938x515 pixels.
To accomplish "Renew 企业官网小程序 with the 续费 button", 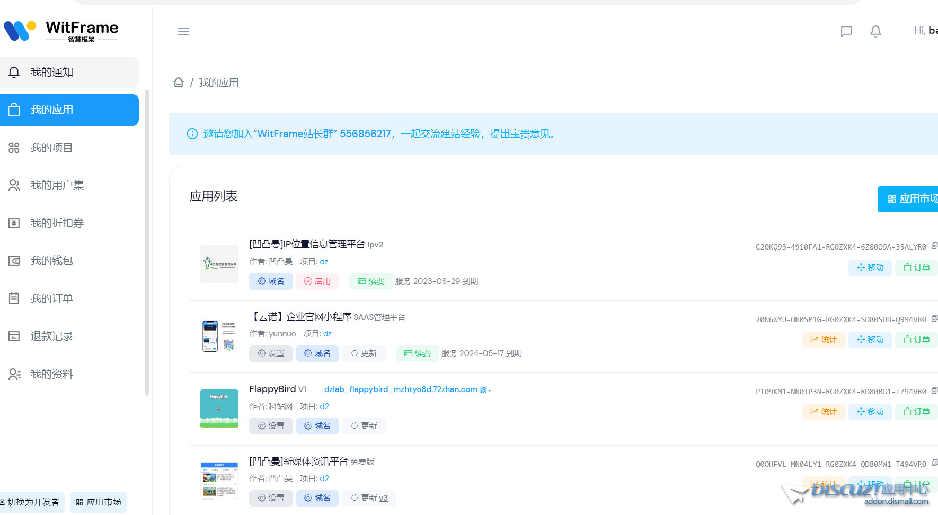I will (x=417, y=353).
